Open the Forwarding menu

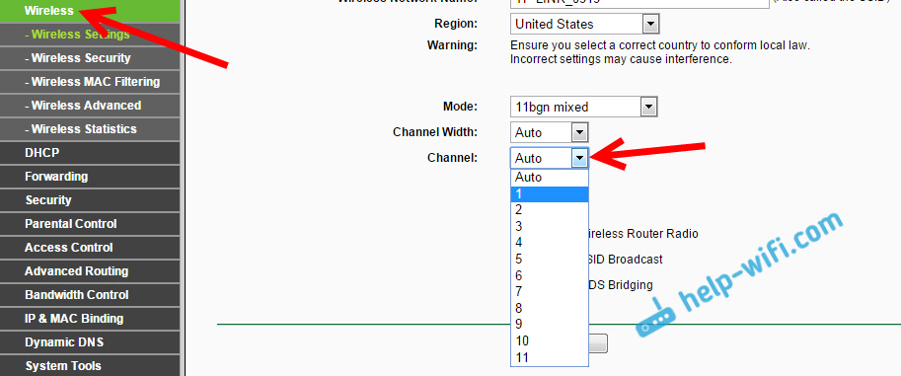click(90, 177)
